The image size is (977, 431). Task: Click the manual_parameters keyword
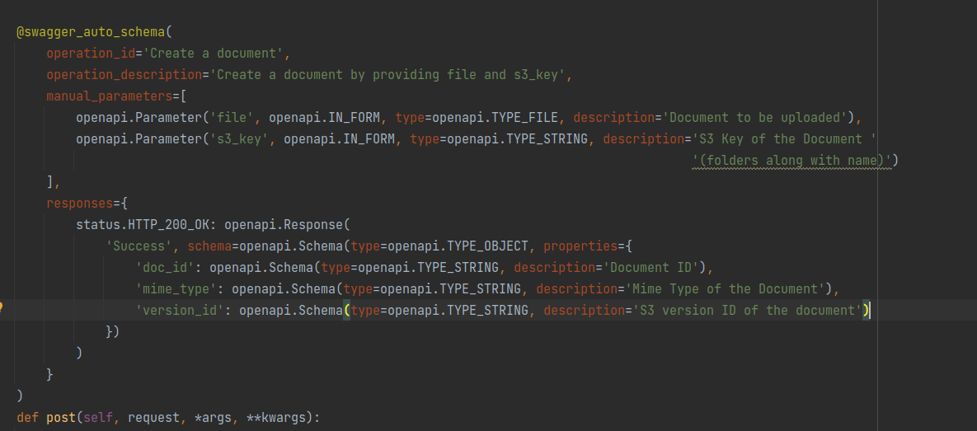click(109, 96)
